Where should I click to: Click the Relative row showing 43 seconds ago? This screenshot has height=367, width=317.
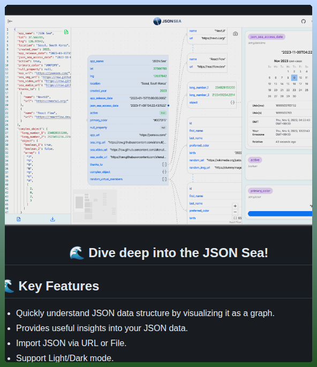tap(280, 142)
